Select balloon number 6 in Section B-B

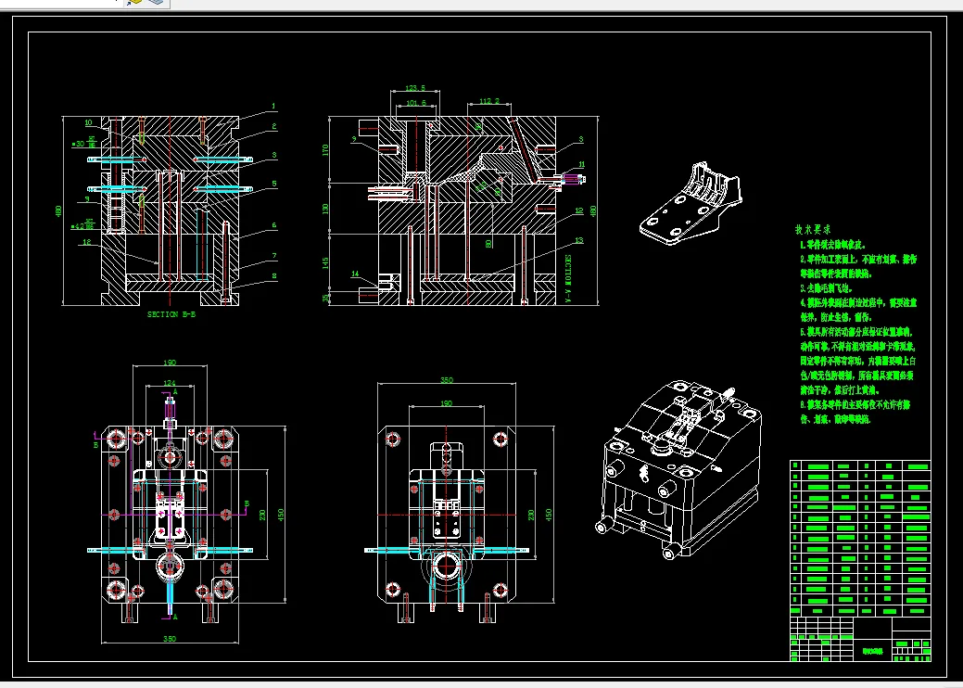pyautogui.click(x=274, y=225)
